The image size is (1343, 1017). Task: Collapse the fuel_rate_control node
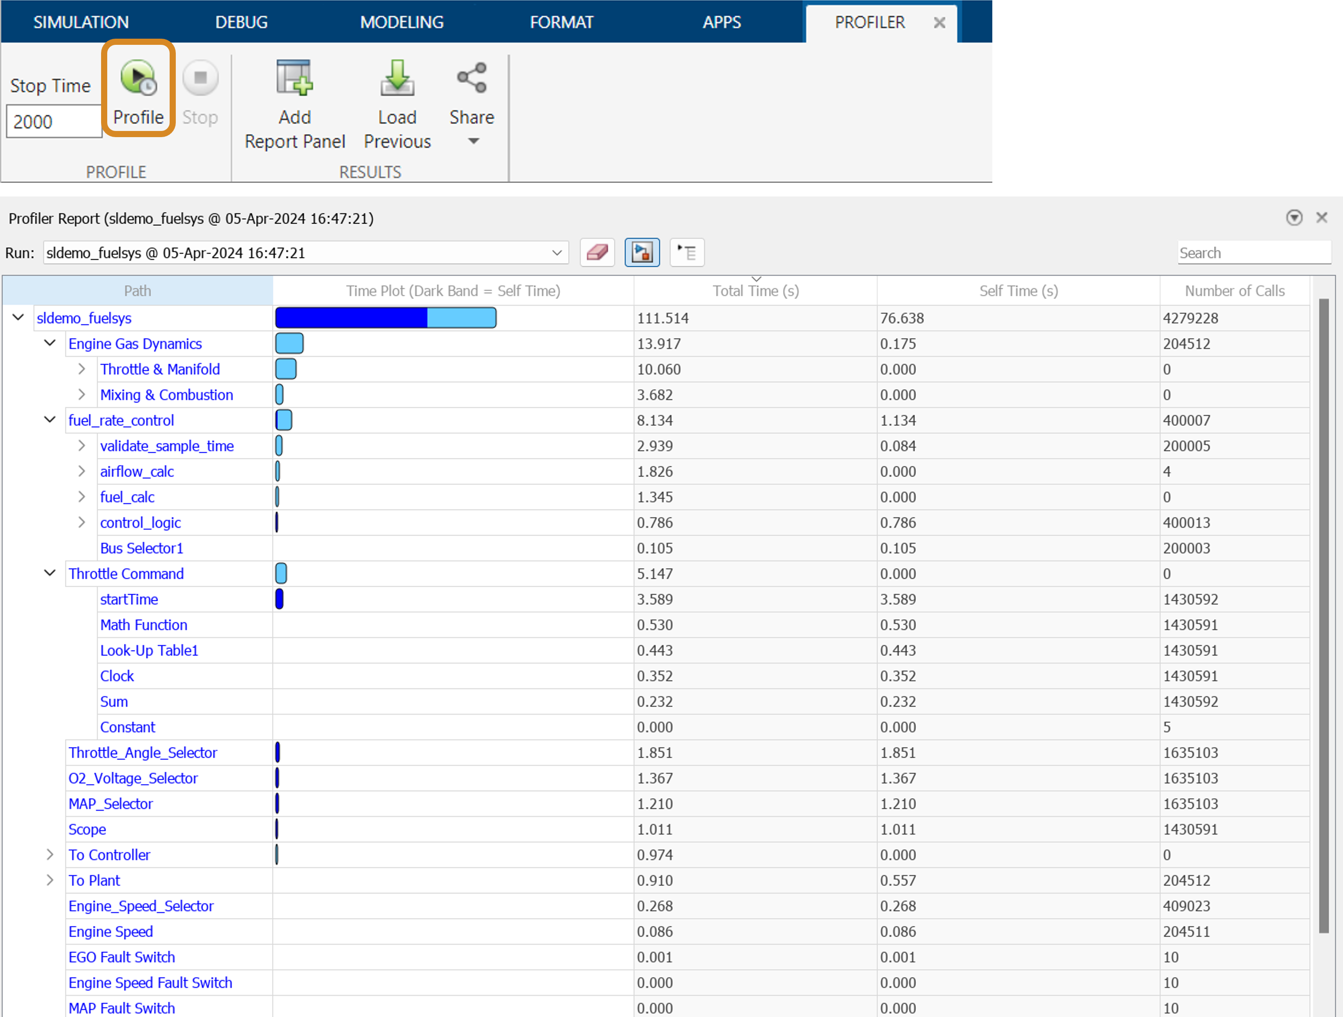coord(51,420)
